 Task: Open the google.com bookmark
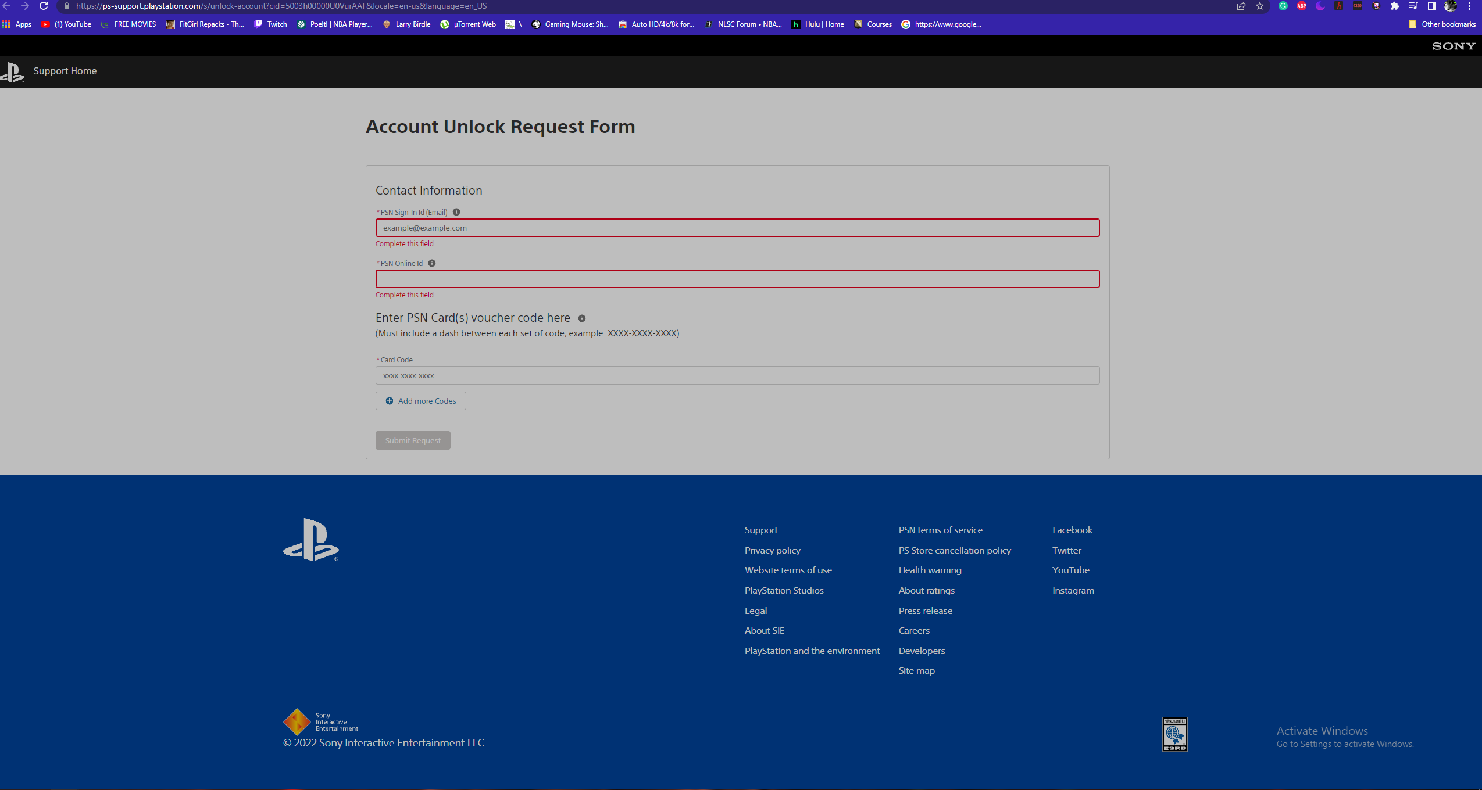(942, 24)
